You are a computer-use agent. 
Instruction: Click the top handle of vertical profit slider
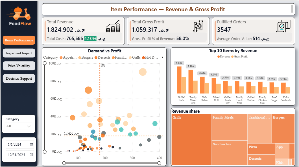[45, 63]
